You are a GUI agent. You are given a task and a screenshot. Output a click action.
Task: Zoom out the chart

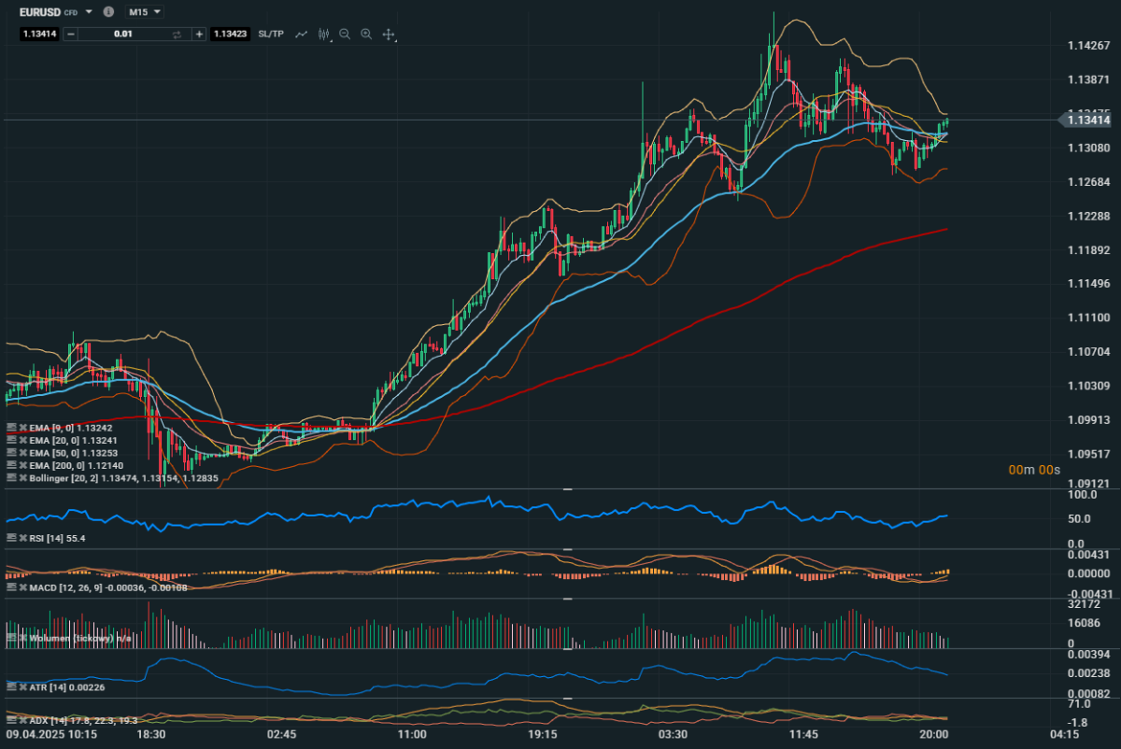tap(345, 34)
